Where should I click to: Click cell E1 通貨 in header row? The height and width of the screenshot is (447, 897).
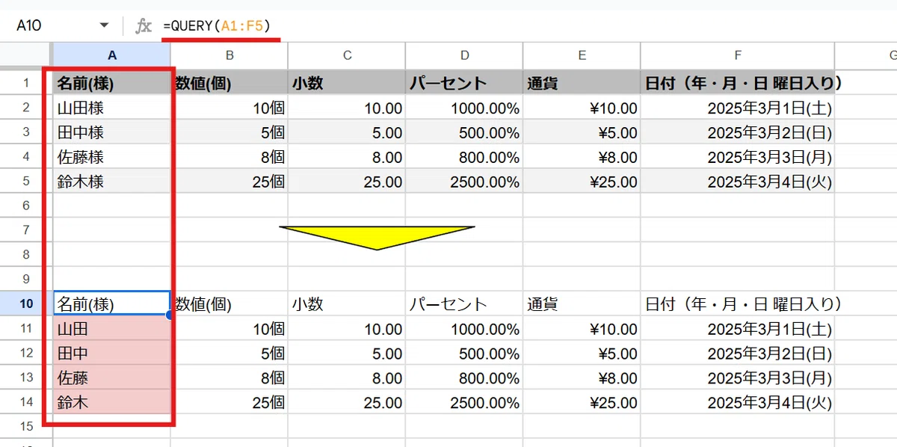(582, 83)
